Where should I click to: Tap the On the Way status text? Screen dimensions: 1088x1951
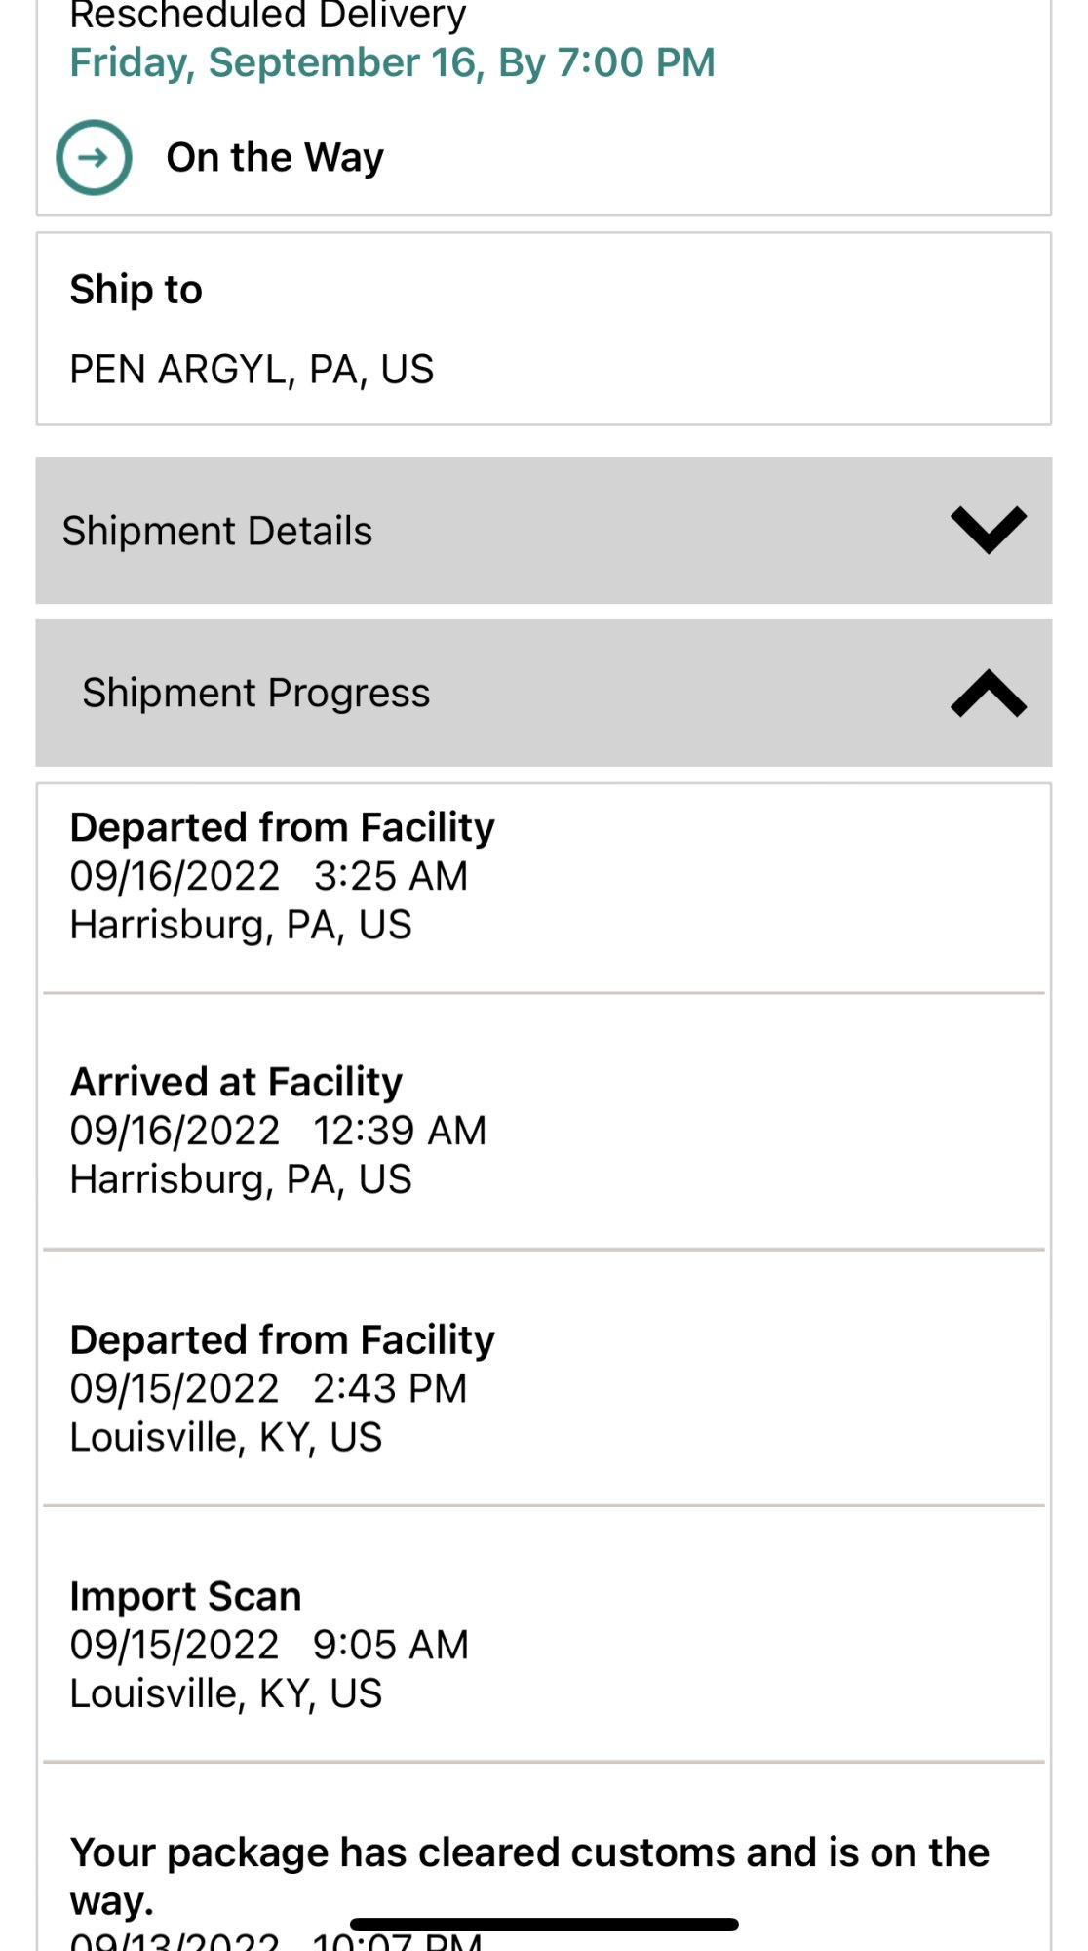tap(275, 157)
